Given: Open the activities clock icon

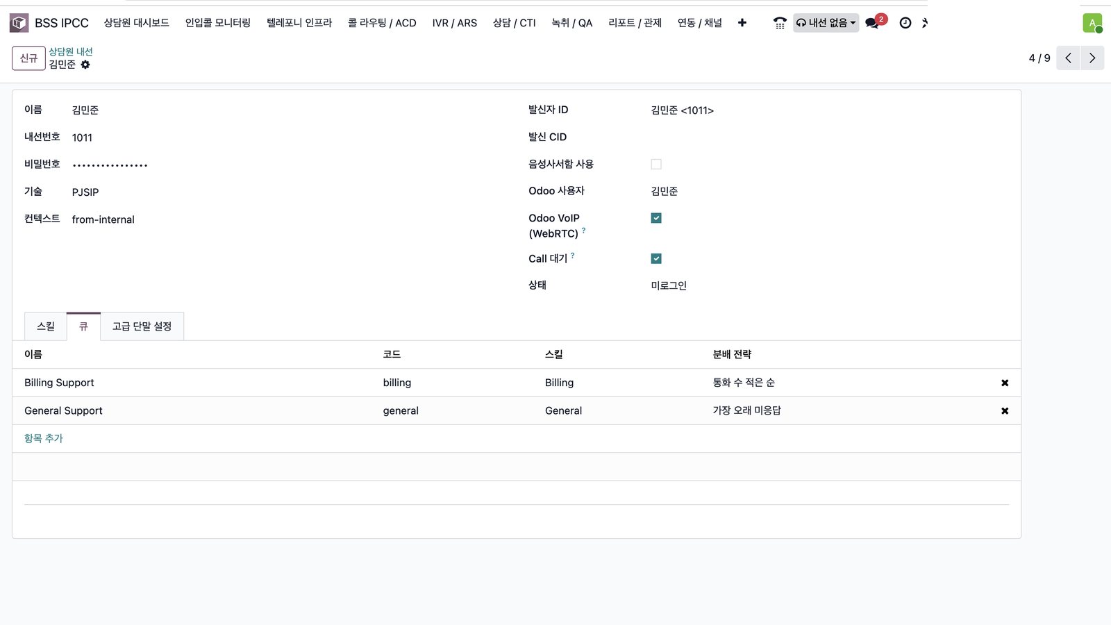Looking at the screenshot, I should tap(905, 23).
